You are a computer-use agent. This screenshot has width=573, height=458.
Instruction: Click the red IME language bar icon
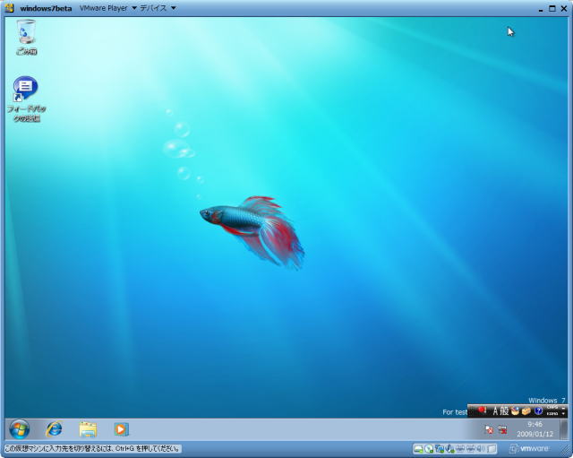[482, 410]
